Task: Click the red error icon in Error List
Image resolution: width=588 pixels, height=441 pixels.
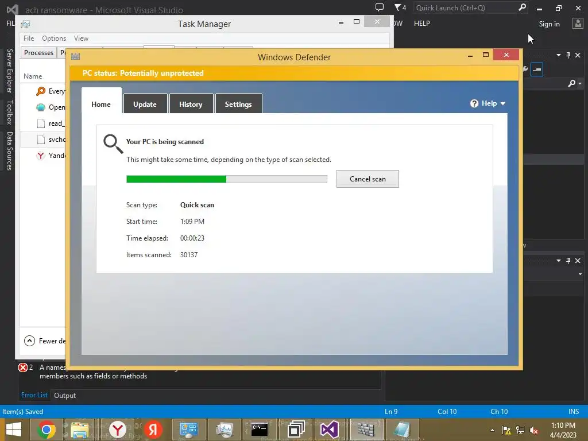Action: (x=23, y=367)
